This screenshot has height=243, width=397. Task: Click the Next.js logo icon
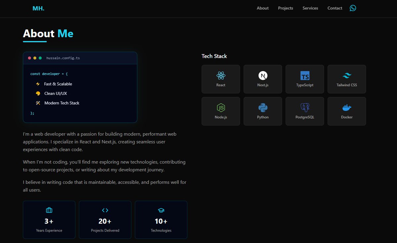click(x=263, y=75)
